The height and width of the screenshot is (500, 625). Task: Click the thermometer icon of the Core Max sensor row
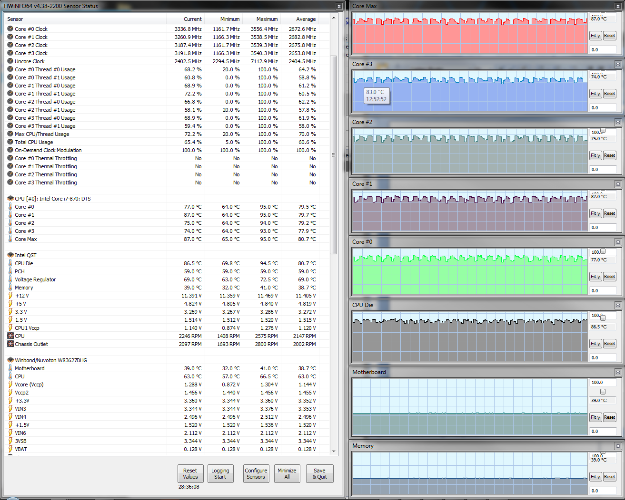(10, 239)
